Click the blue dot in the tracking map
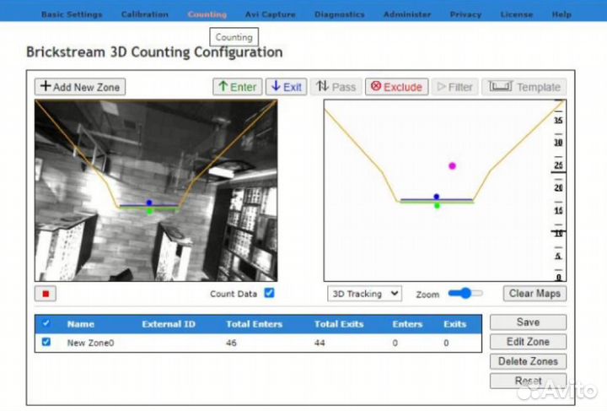Viewport: 607px width, 411px height. [x=437, y=197]
